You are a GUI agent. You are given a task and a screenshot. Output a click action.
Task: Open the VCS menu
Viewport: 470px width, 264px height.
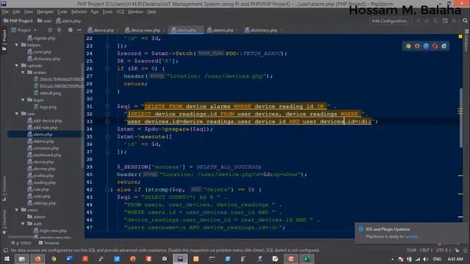120,12
